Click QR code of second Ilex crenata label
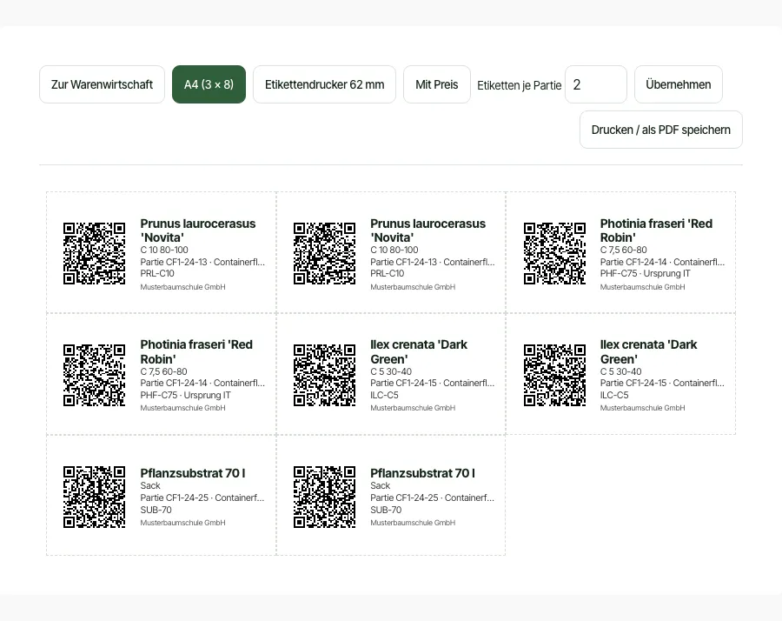Image resolution: width=782 pixels, height=621 pixels. pyautogui.click(x=554, y=375)
